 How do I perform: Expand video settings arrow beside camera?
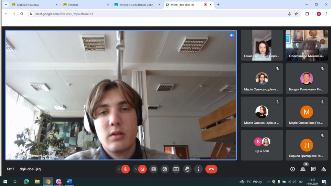click(136, 169)
